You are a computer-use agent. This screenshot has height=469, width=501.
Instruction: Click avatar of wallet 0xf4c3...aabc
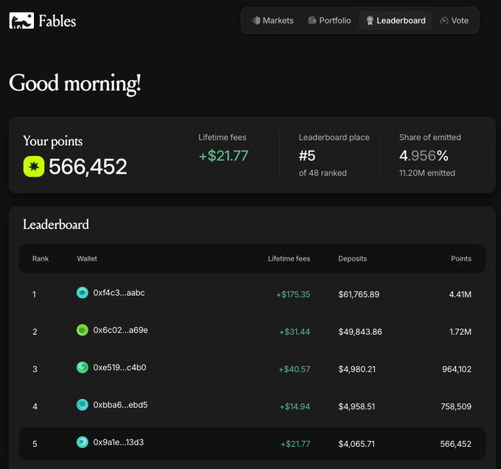coord(83,292)
